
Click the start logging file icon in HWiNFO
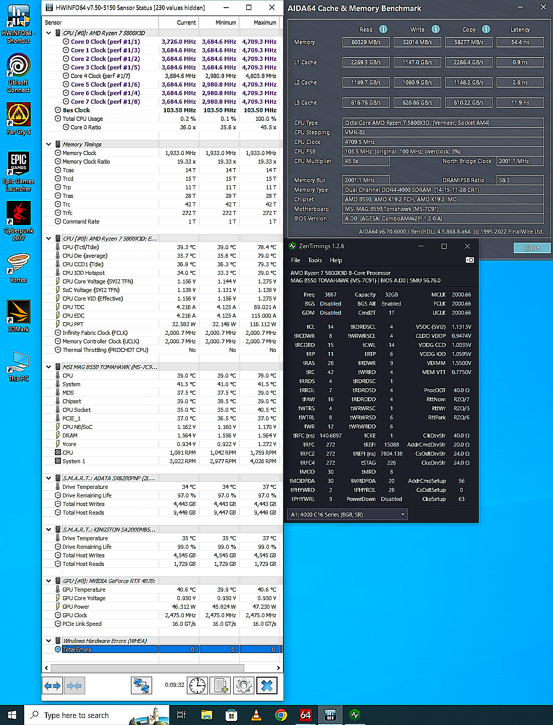pyautogui.click(x=220, y=686)
